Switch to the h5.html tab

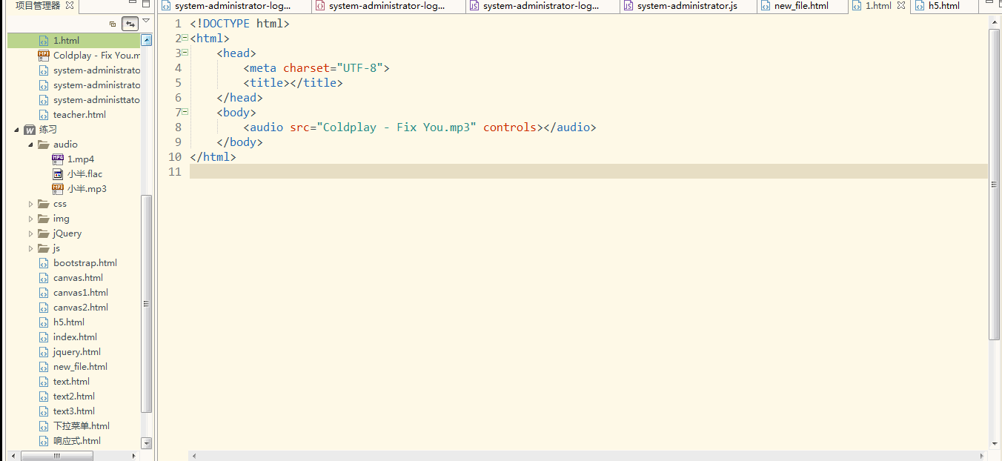click(x=943, y=6)
